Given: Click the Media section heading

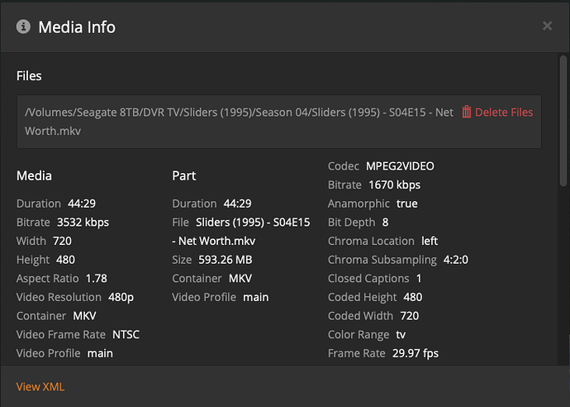Looking at the screenshot, I should 34,175.
